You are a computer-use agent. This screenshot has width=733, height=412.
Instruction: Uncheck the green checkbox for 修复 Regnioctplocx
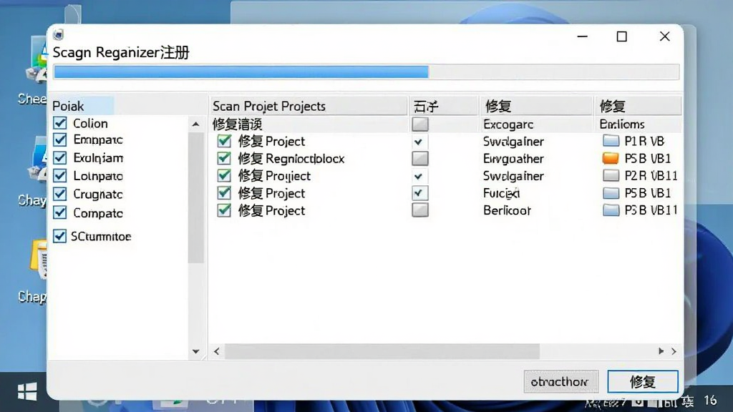(224, 158)
